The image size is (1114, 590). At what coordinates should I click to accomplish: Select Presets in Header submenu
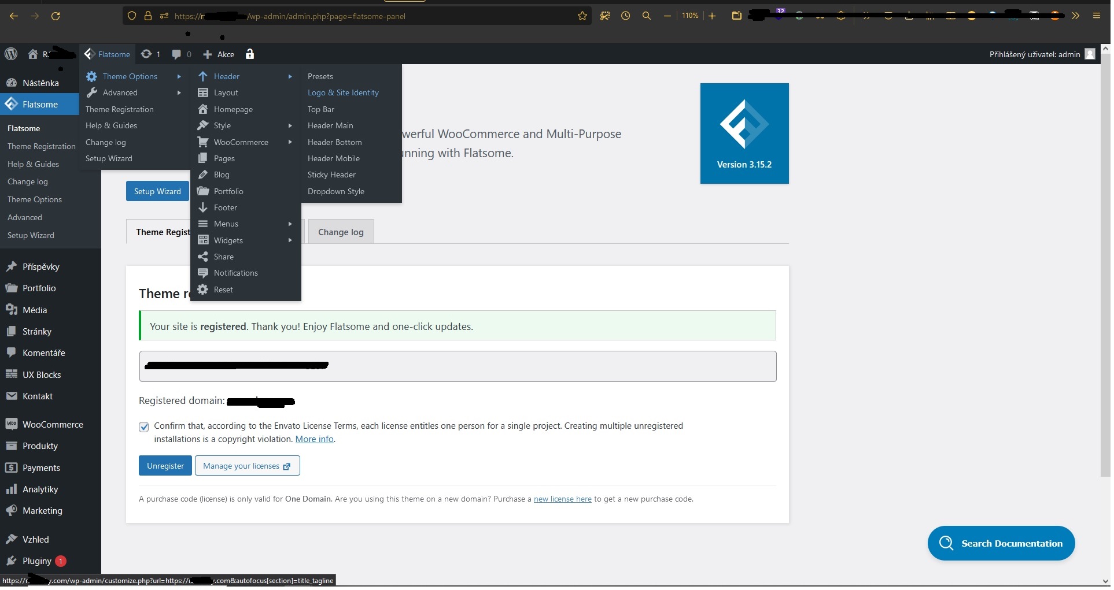pos(321,76)
